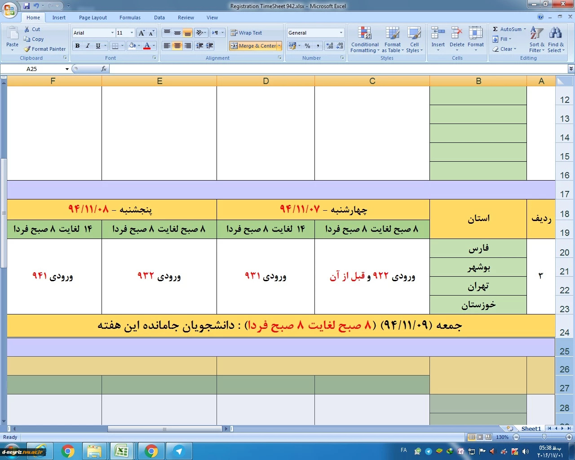Open the font size 11 dropdown

point(132,33)
